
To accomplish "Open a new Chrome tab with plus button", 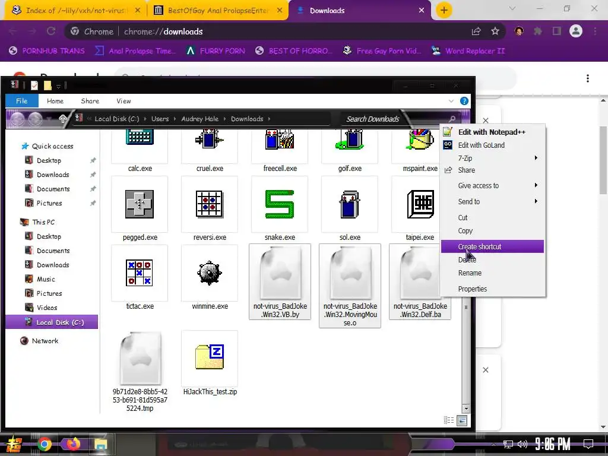I will coord(444,10).
